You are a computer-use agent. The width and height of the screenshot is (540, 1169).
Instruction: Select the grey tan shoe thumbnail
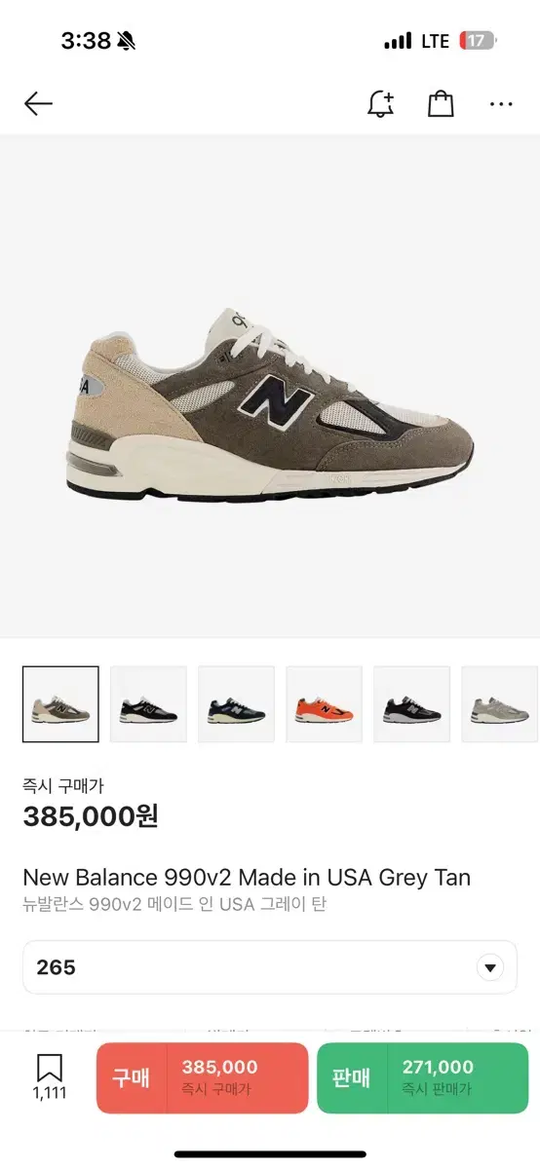point(60,704)
